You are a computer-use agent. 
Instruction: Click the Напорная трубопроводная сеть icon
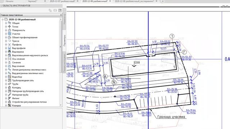10,91
